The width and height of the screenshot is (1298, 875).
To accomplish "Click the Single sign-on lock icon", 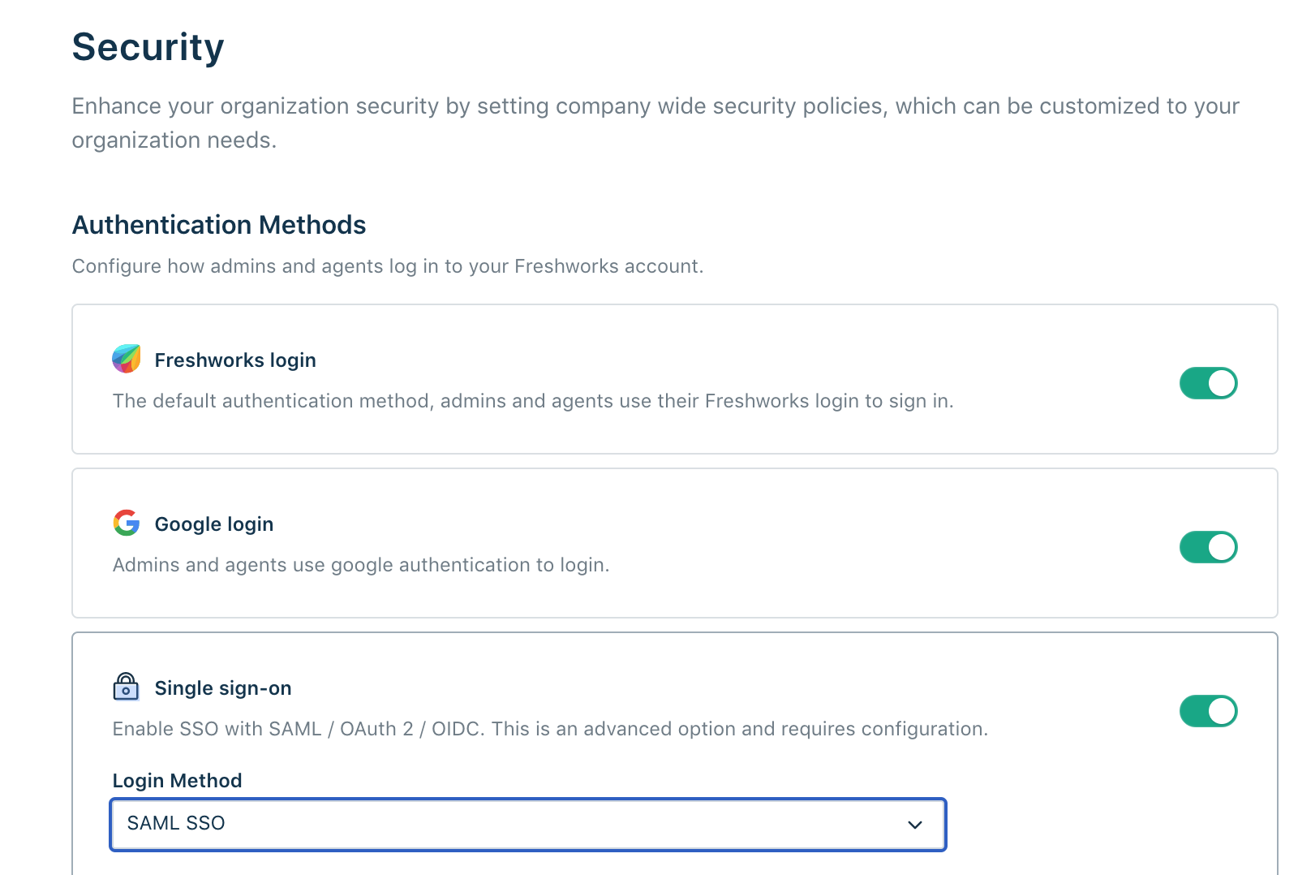I will click(x=126, y=687).
